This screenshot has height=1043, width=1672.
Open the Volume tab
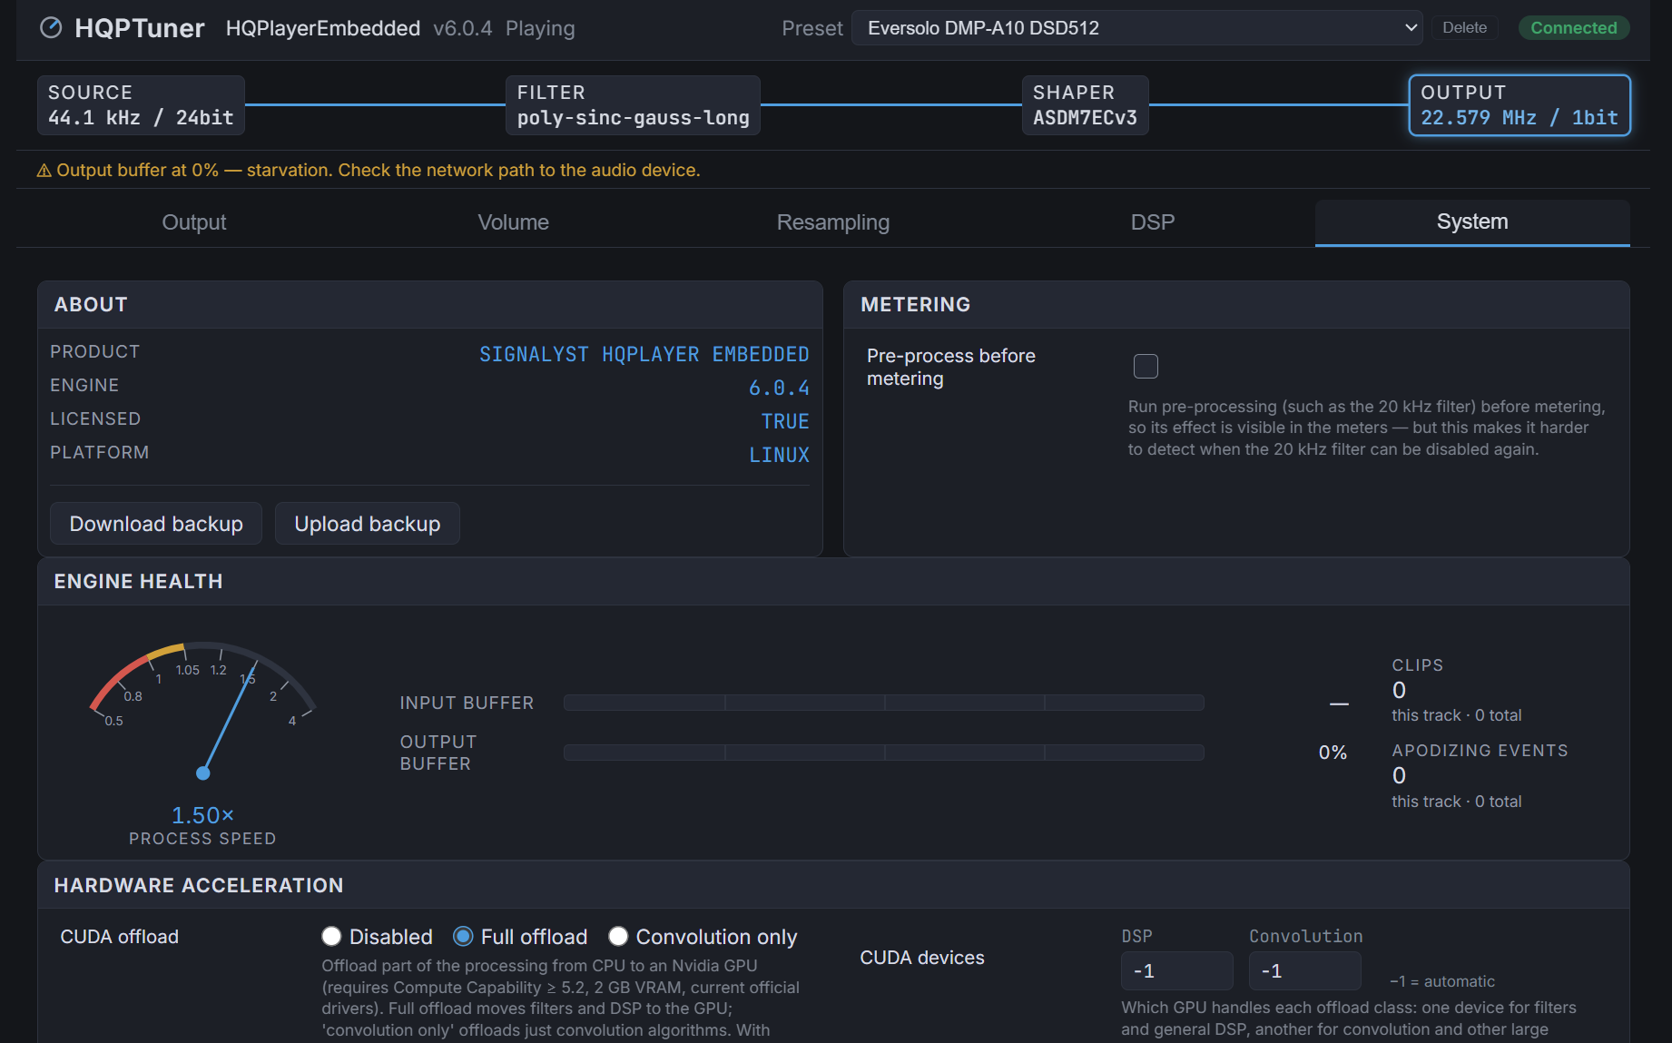pos(514,222)
